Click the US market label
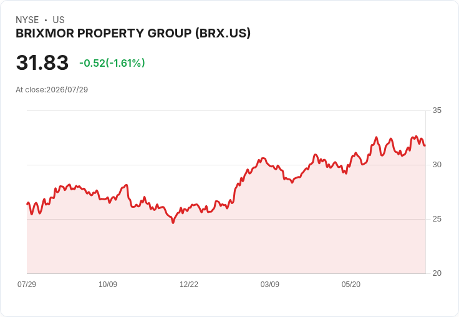Image resolution: width=459 pixels, height=317 pixels. click(59, 20)
